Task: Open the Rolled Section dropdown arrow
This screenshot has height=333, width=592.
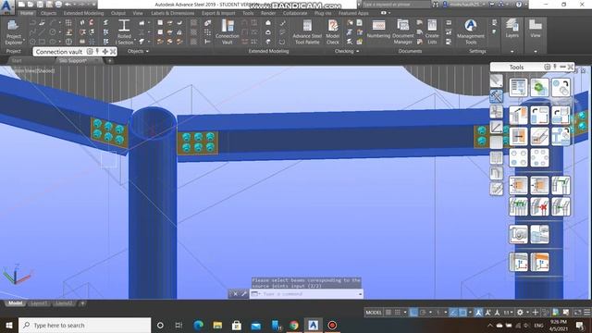Action: [x=135, y=39]
